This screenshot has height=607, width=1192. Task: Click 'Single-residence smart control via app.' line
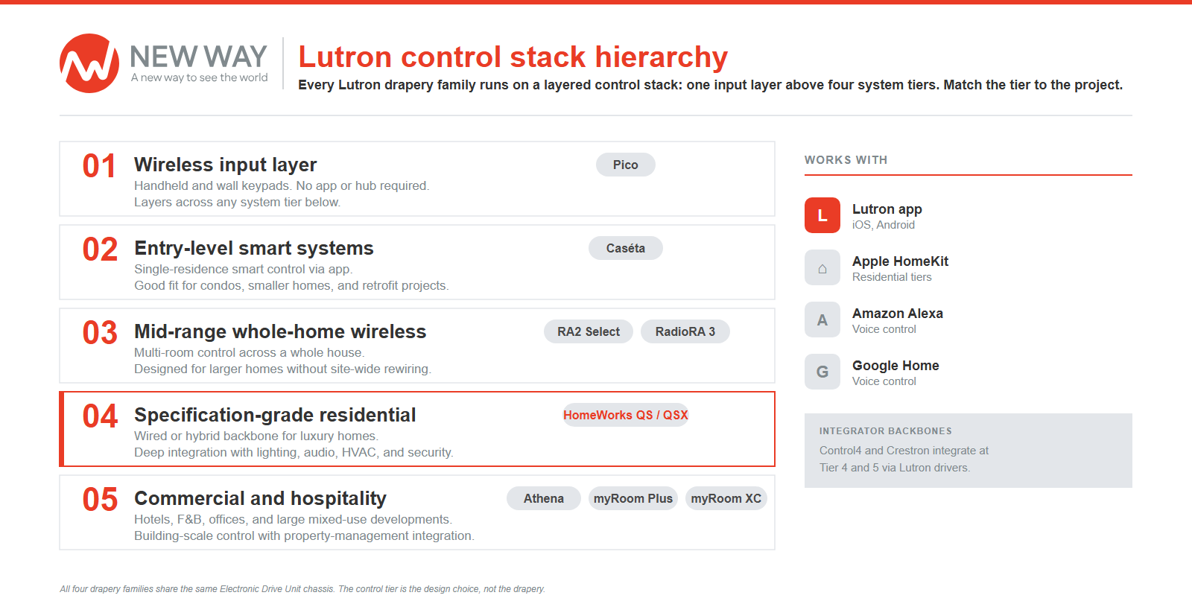pos(244,270)
